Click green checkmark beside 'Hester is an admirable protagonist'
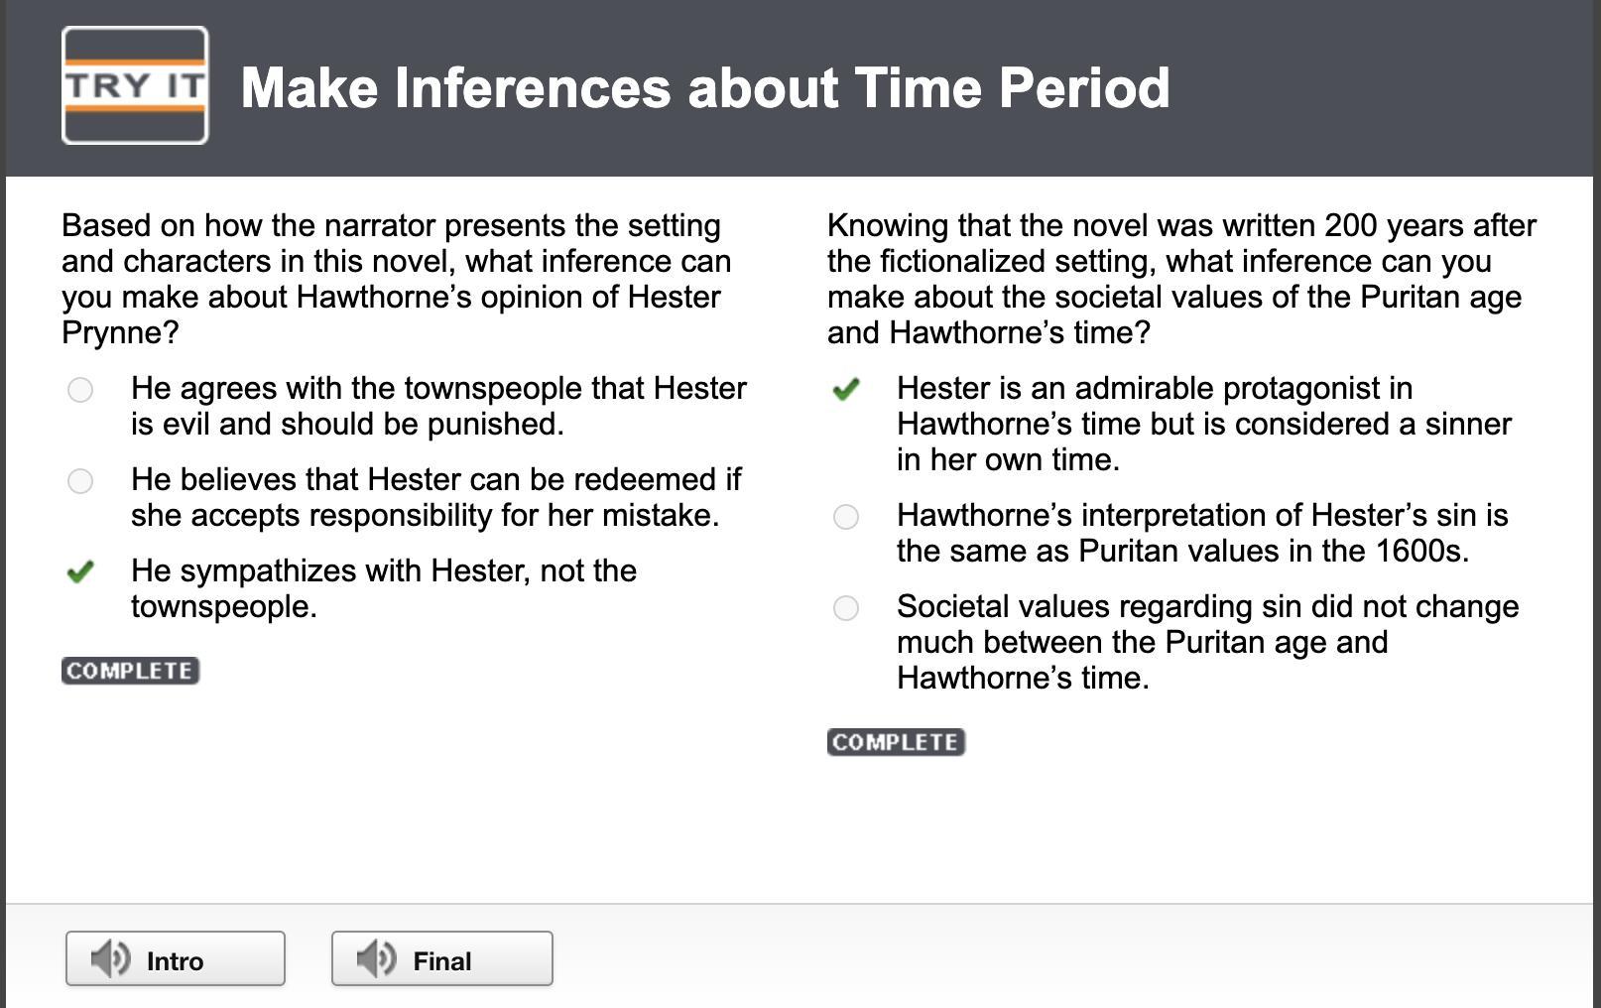Image resolution: width=1601 pixels, height=1008 pixels. click(x=846, y=389)
